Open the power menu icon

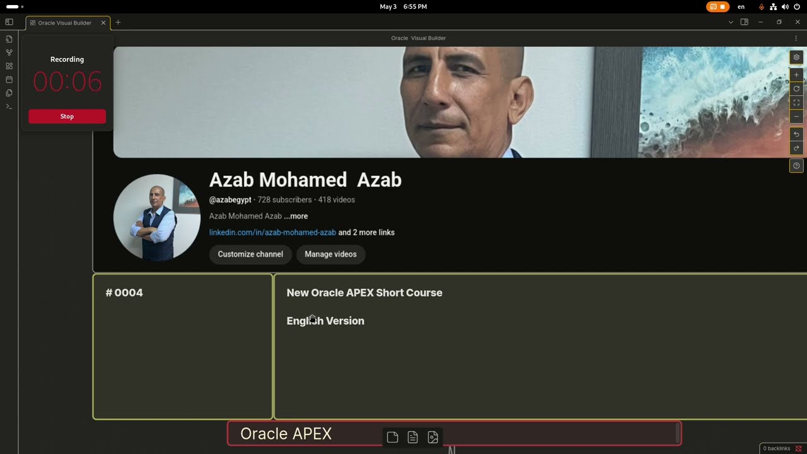point(797,6)
